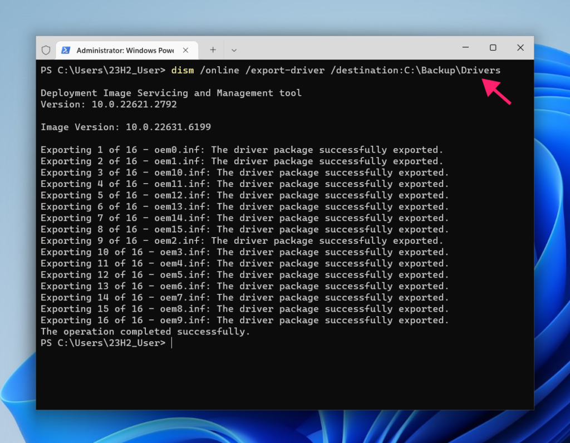This screenshot has width=570, height=443.
Task: Click Deployment Image Servicing and Management tool line
Action: click(x=171, y=93)
